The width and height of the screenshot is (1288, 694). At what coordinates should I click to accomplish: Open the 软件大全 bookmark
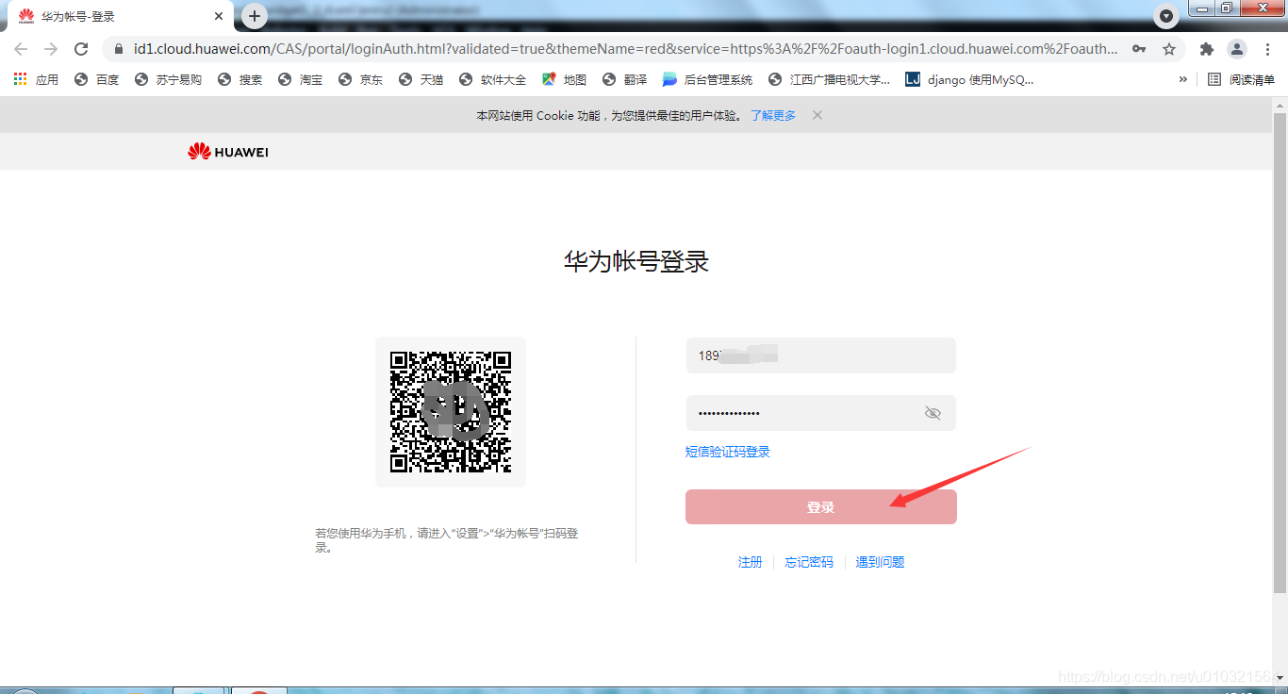492,80
